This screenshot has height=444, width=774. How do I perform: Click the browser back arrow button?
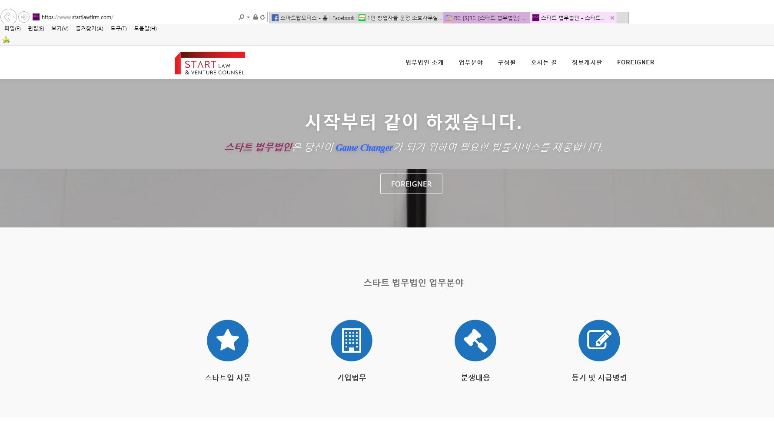click(x=9, y=17)
